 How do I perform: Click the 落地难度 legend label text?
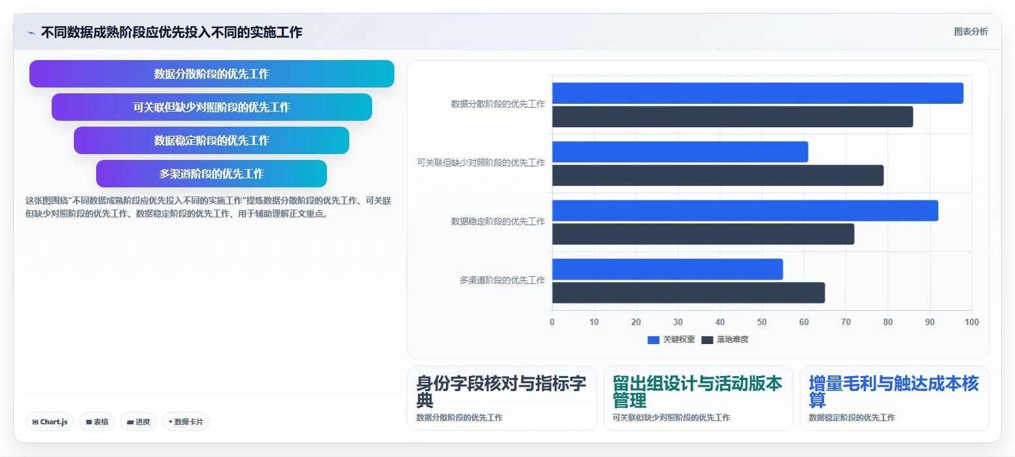pos(732,340)
